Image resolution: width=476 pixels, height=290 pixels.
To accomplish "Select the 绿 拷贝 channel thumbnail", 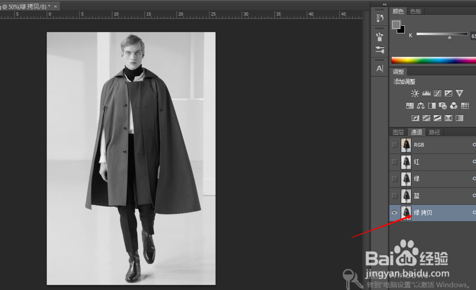I will coord(406,213).
